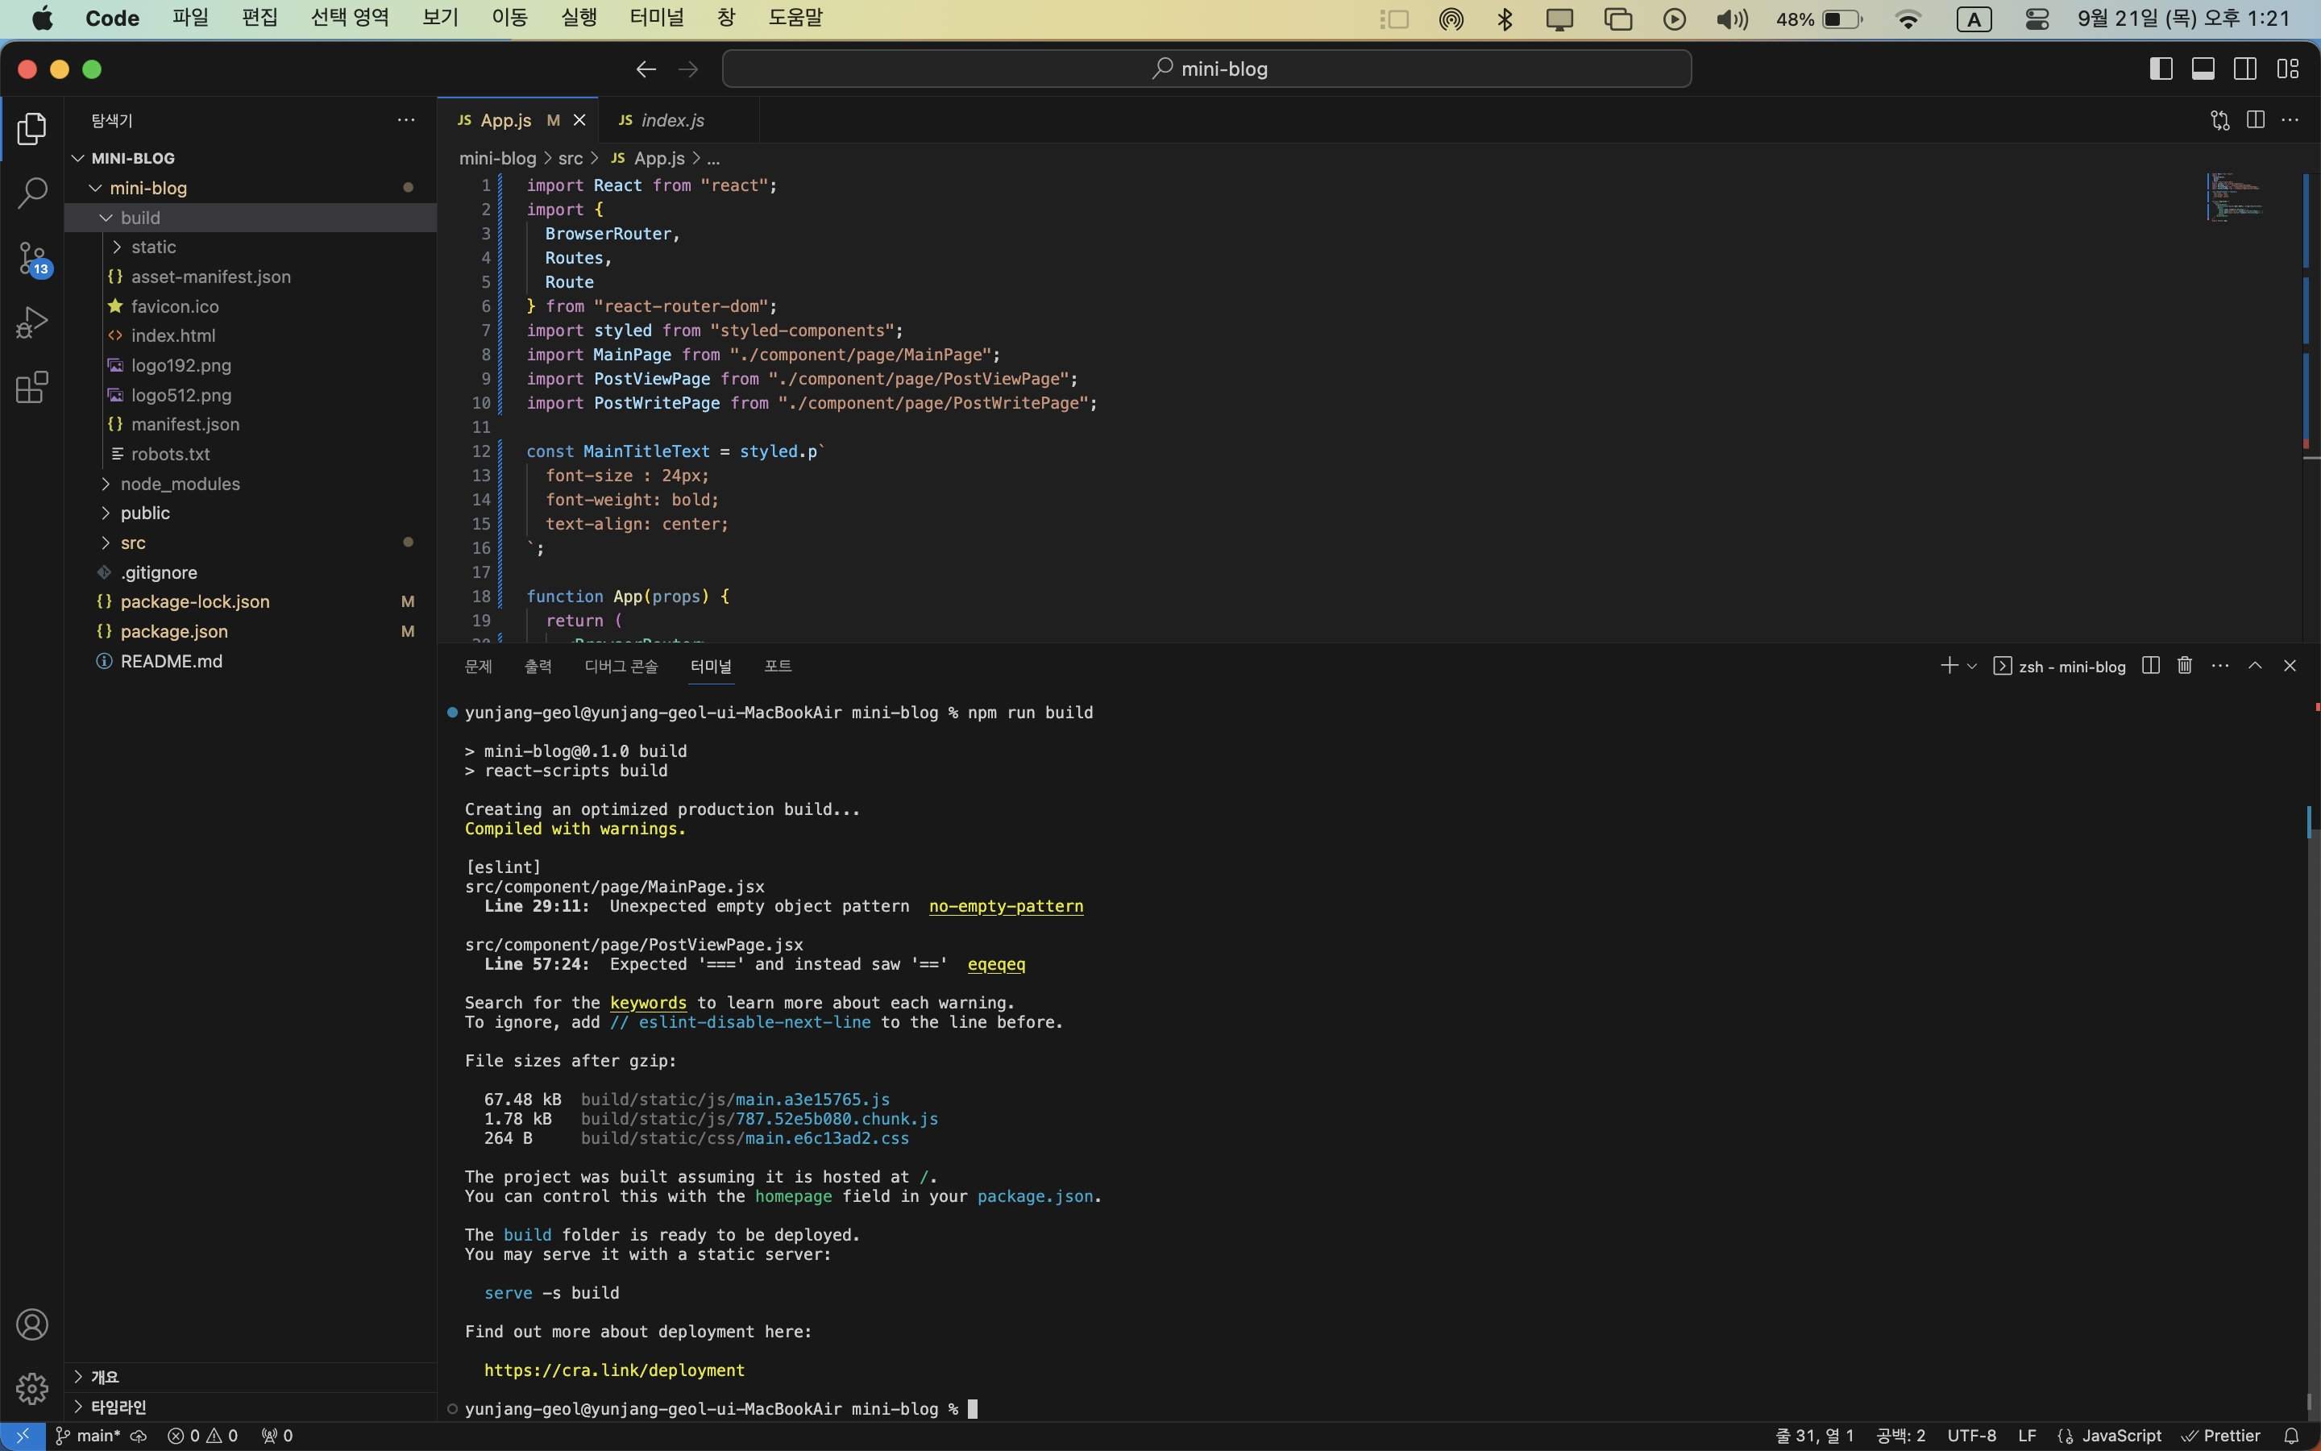Open the 터미널 menu in the menu bar
This screenshot has width=2321, height=1451.
(657, 17)
